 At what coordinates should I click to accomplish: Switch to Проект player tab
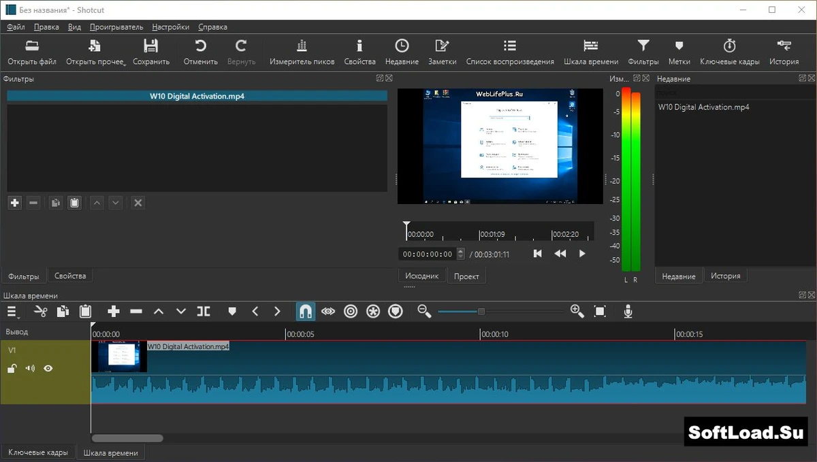(466, 276)
